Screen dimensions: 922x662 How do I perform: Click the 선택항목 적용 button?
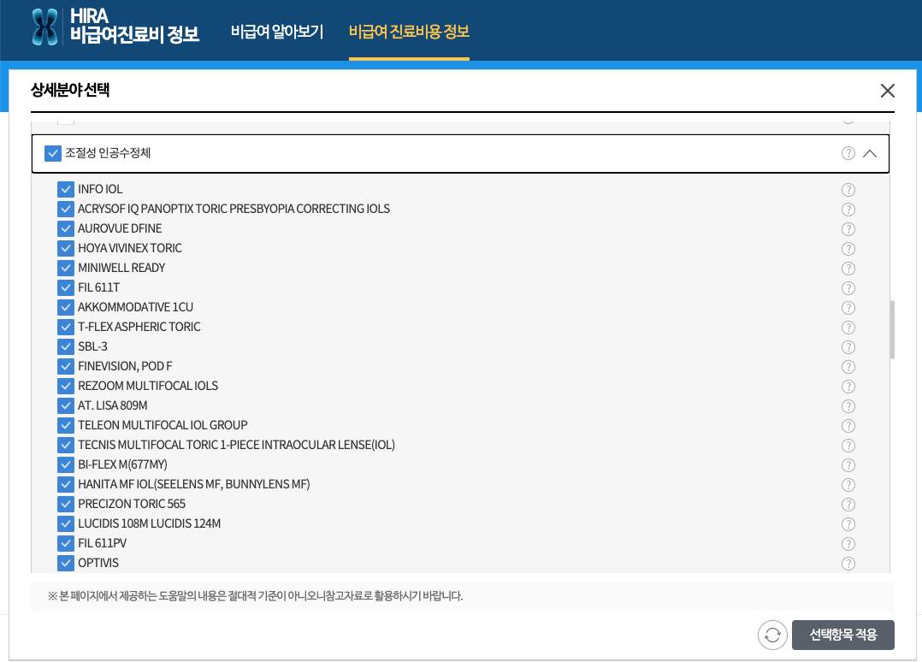coord(843,635)
